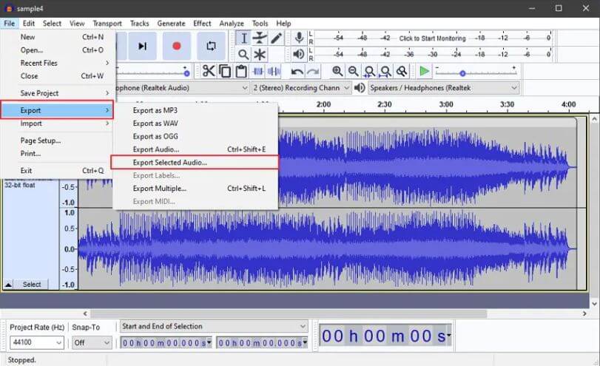The width and height of the screenshot is (600, 366).
Task: Expand the Recent Files submenu
Action: coord(58,63)
